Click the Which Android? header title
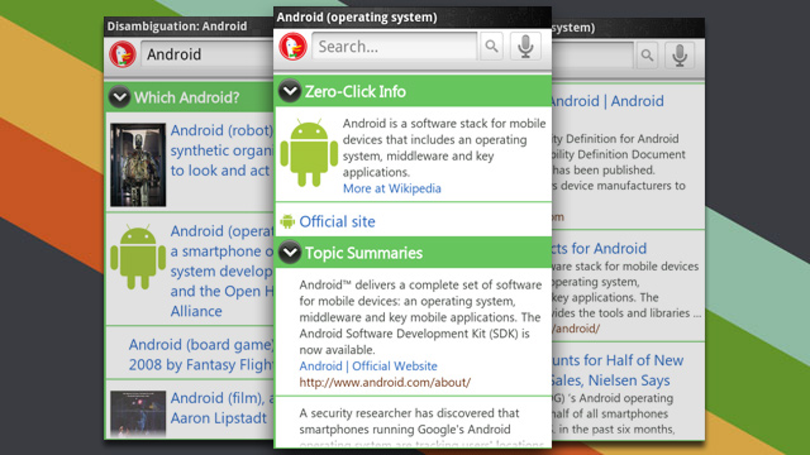 coord(187,97)
